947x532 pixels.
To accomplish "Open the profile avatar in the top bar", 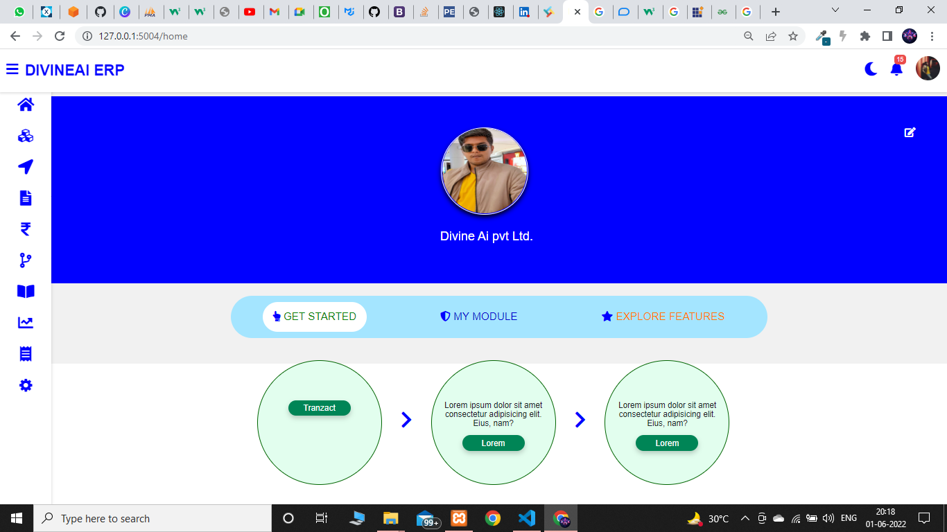I will [928, 68].
